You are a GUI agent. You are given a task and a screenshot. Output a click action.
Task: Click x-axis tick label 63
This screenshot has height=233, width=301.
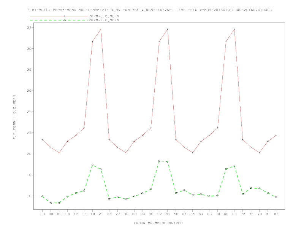(x=218, y=214)
